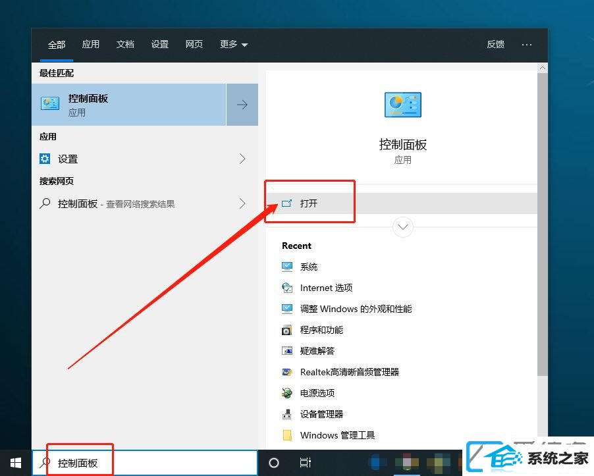Viewport: 594px width, 476px height.
Task: Click the 电源选项 icon
Action: 286,393
